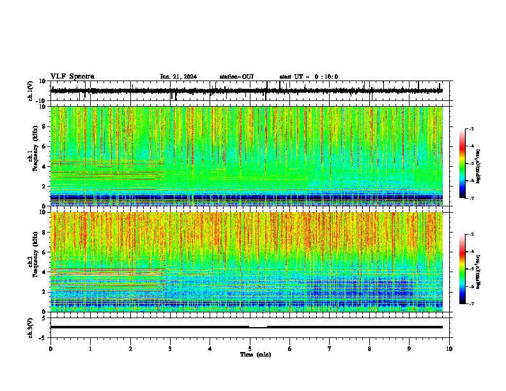Click time axis tick label "1"
506x391 pixels.
coord(90,349)
